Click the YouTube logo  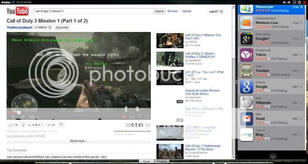tap(18, 11)
